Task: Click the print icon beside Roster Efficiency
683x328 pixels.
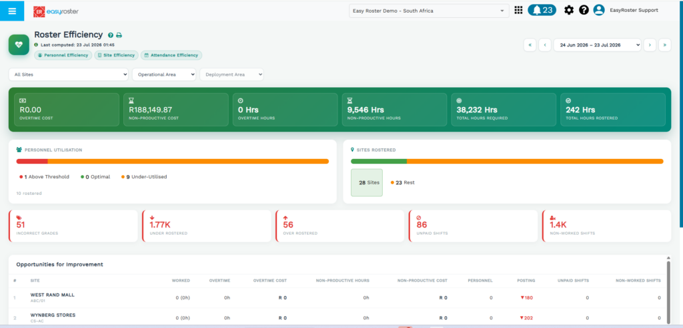Action: (119, 35)
